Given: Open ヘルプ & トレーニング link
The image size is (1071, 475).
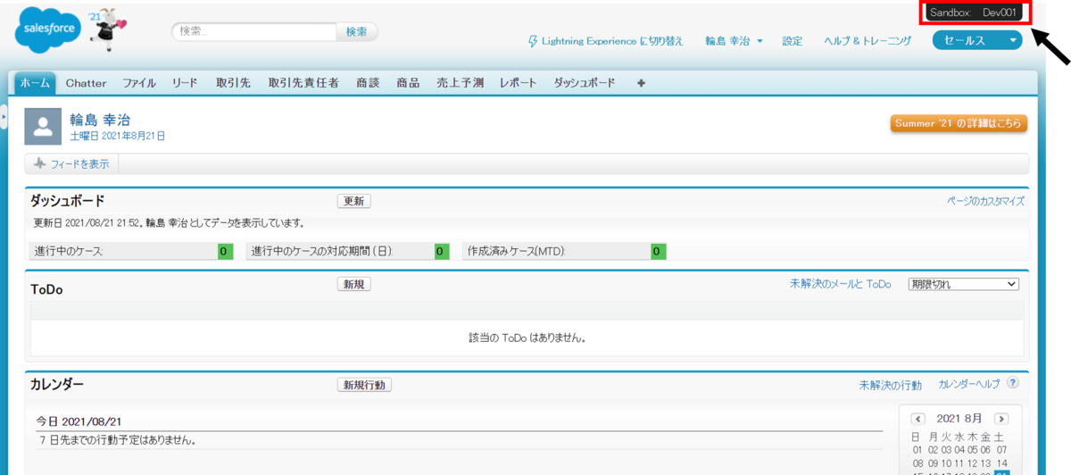Looking at the screenshot, I should [x=868, y=41].
